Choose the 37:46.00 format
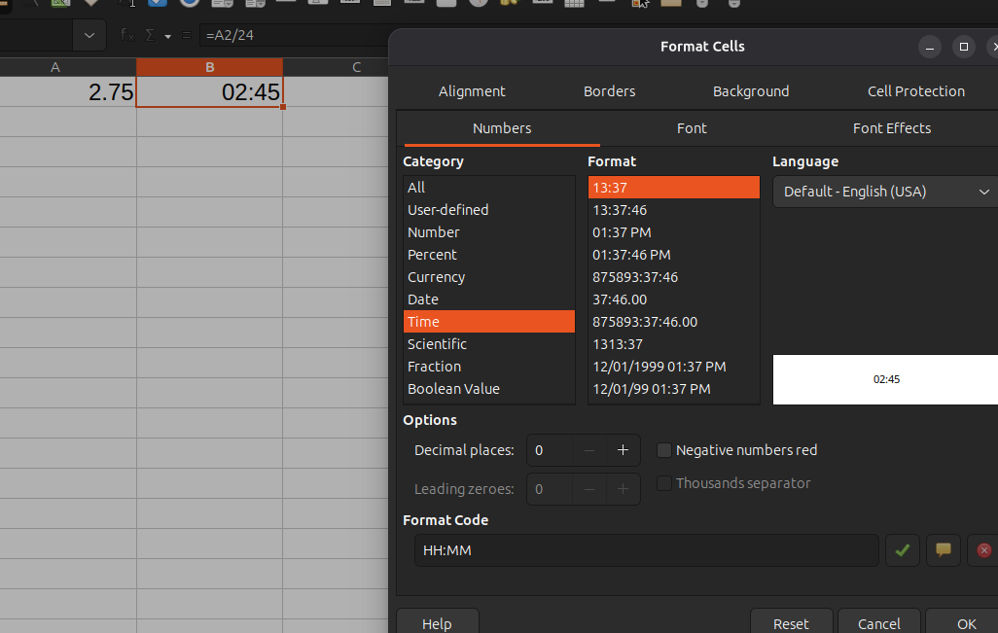998x633 pixels. (x=673, y=299)
